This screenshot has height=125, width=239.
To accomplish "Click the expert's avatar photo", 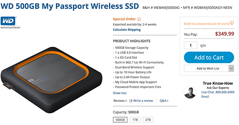I will coord(190,92).
